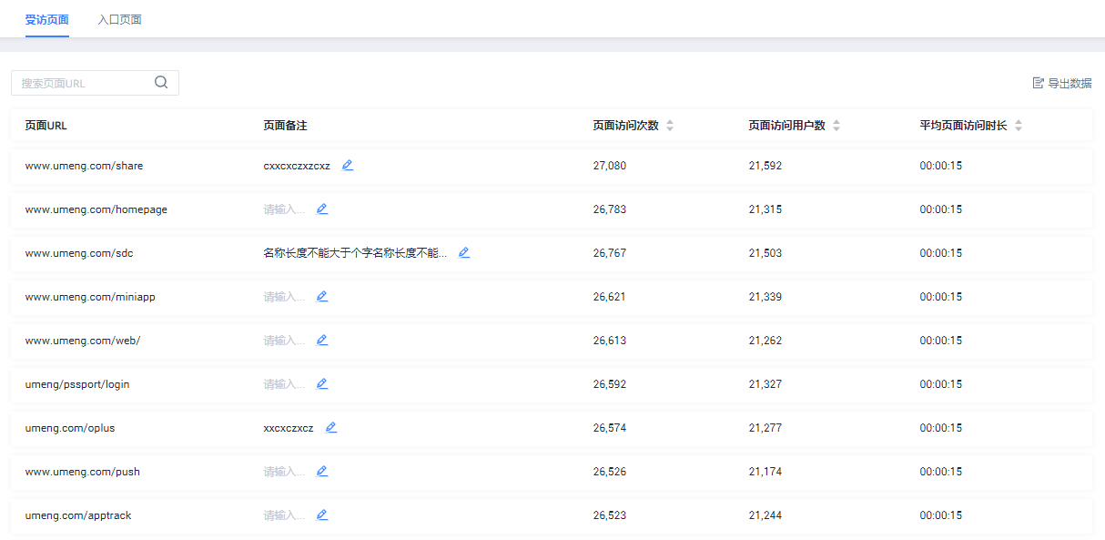Edit the note for www.umeng.com/homepage
This screenshot has width=1105, height=540.
pos(322,209)
